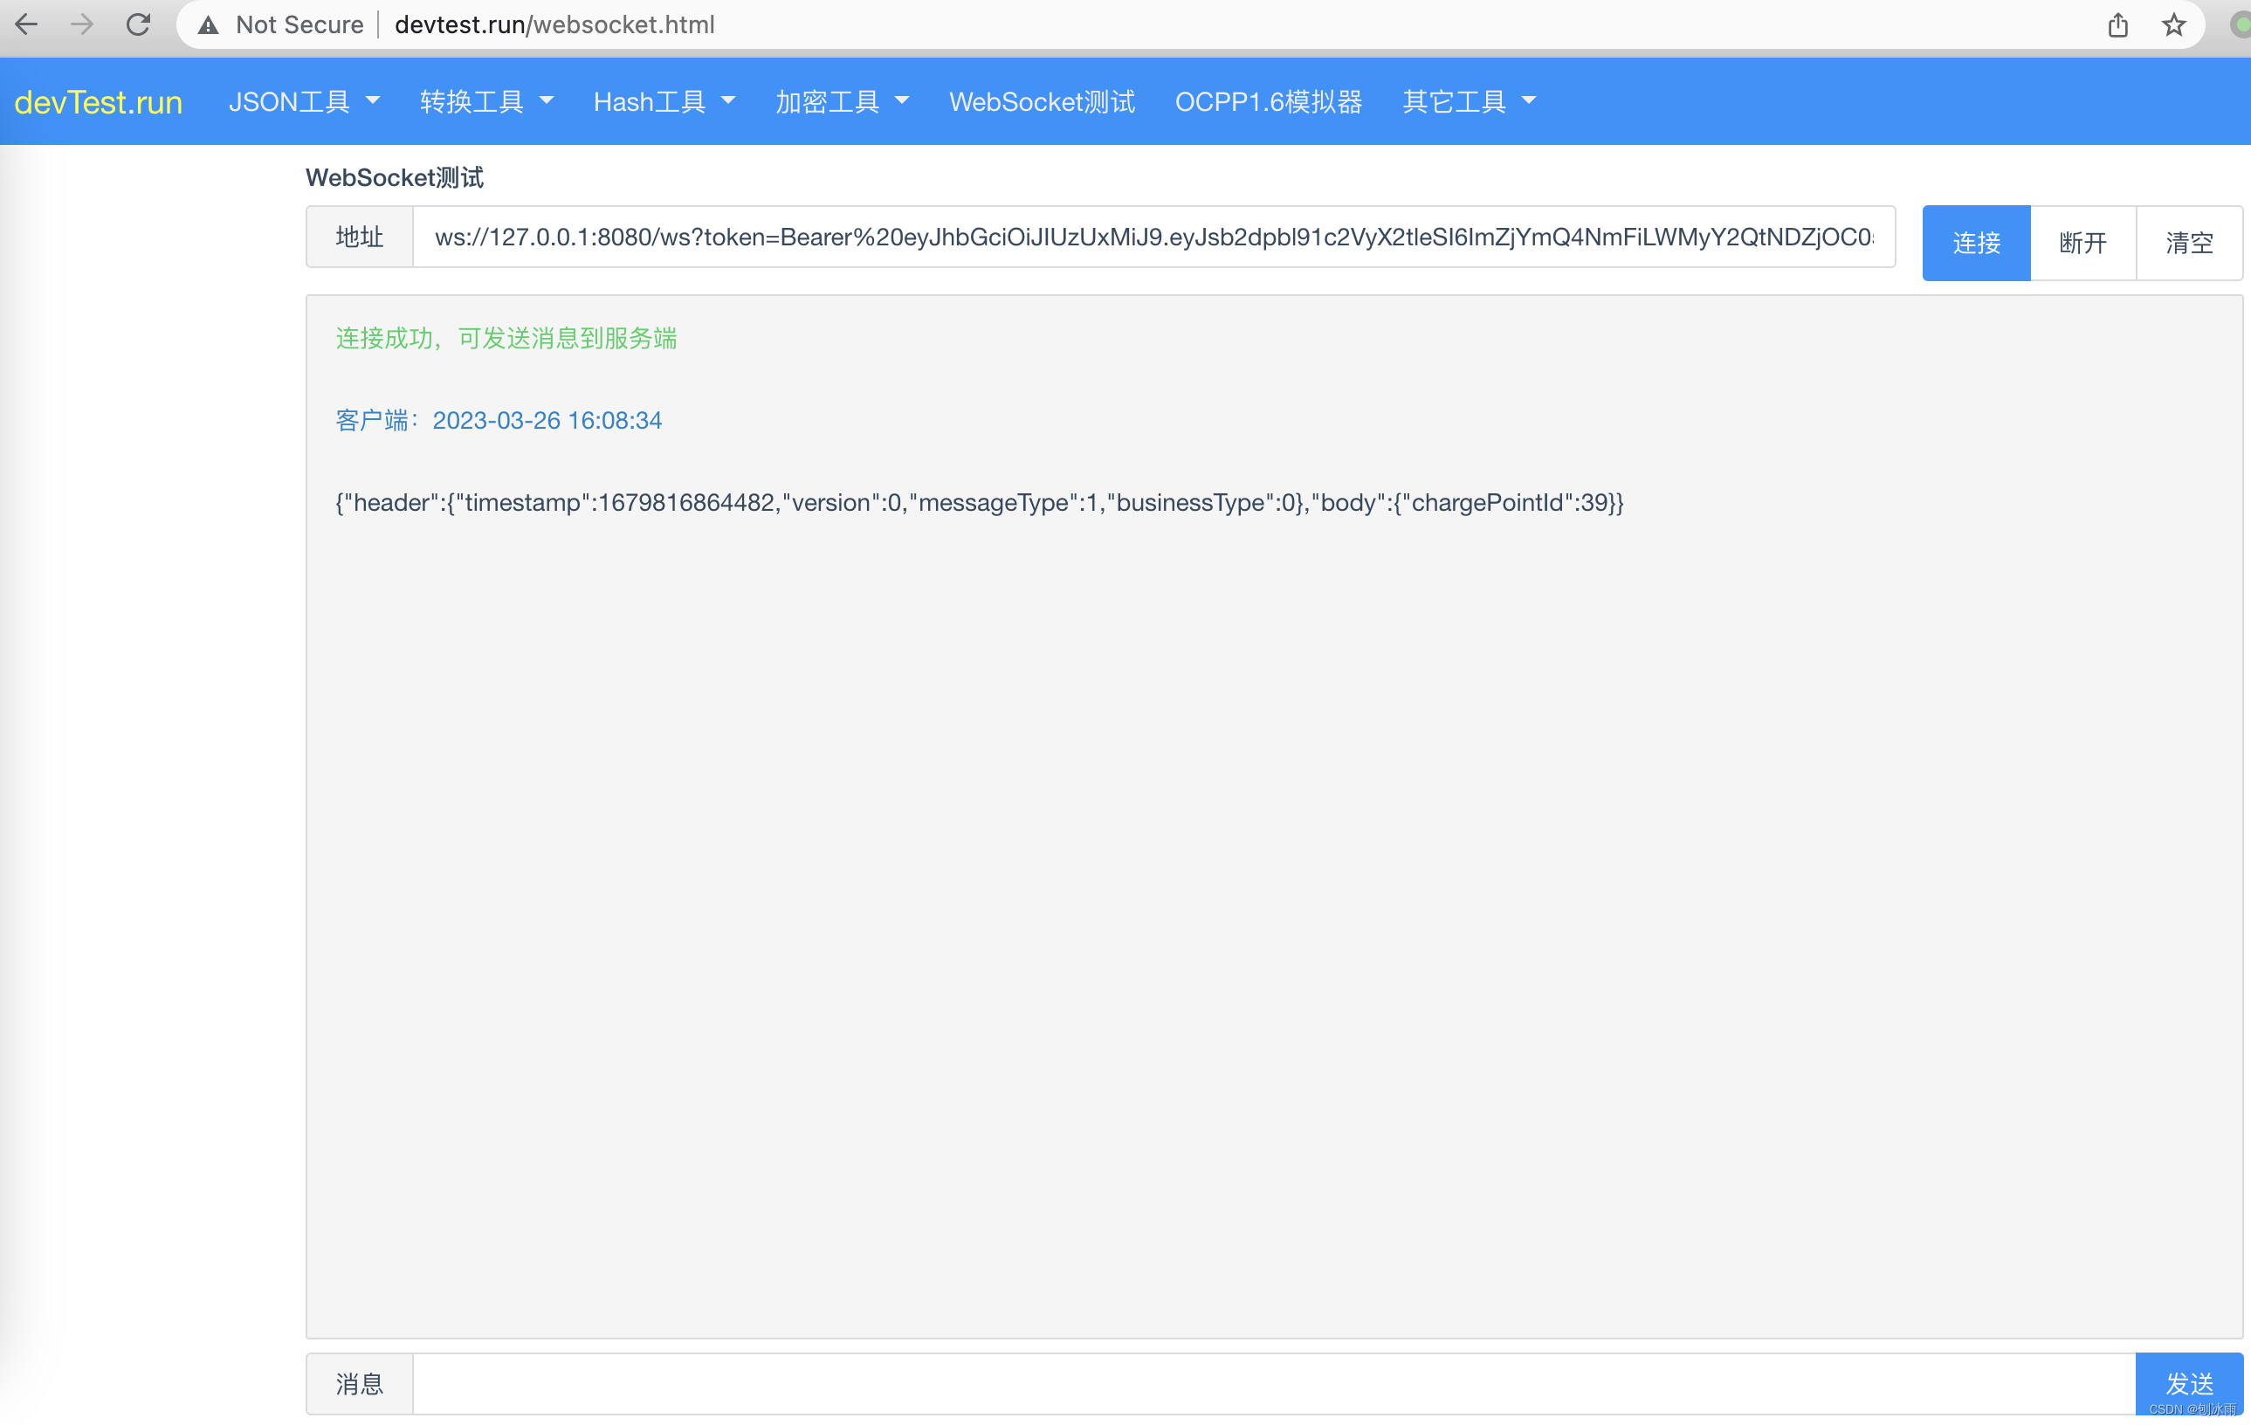Viewport: 2251px width, 1425px height.
Task: Click the 消息 message input field
Action: [x=1272, y=1384]
